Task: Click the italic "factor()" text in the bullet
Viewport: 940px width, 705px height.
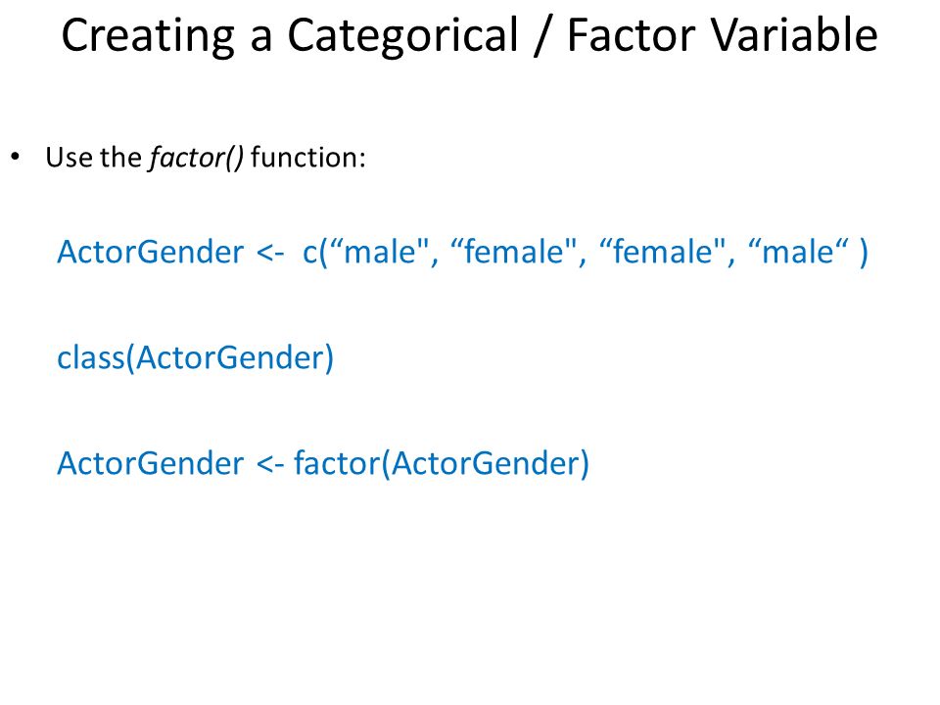Action: point(197,158)
